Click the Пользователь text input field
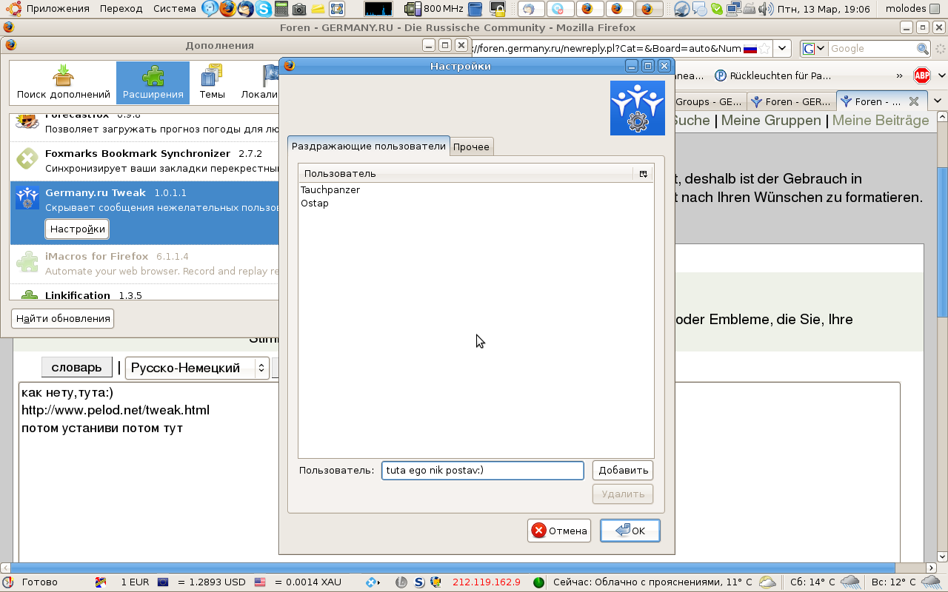Image resolution: width=948 pixels, height=592 pixels. click(x=482, y=470)
